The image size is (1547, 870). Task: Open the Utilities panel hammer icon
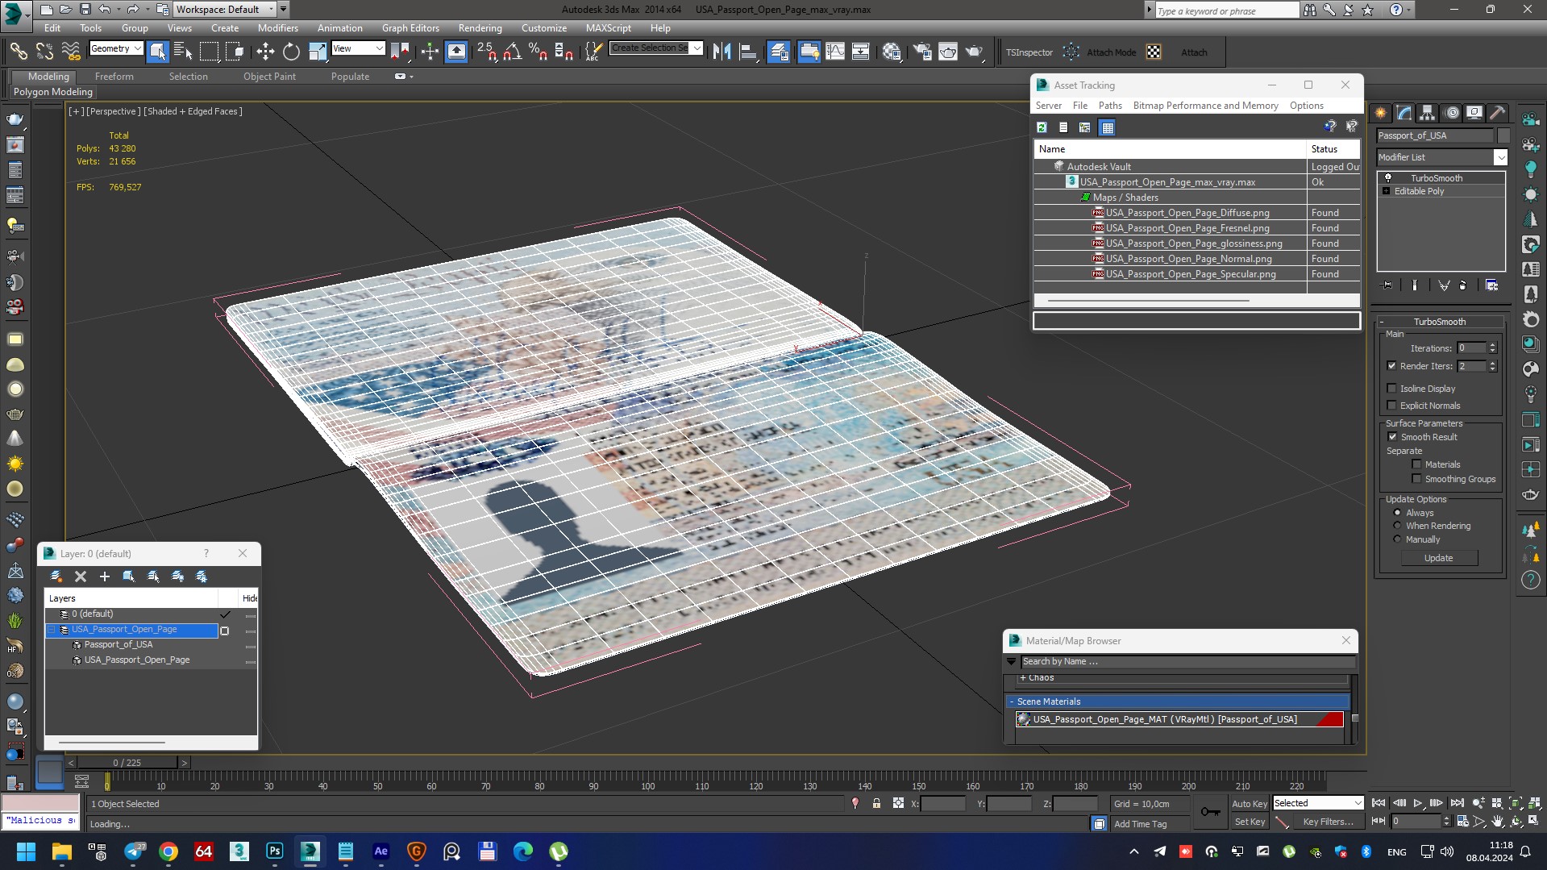[x=1497, y=113]
